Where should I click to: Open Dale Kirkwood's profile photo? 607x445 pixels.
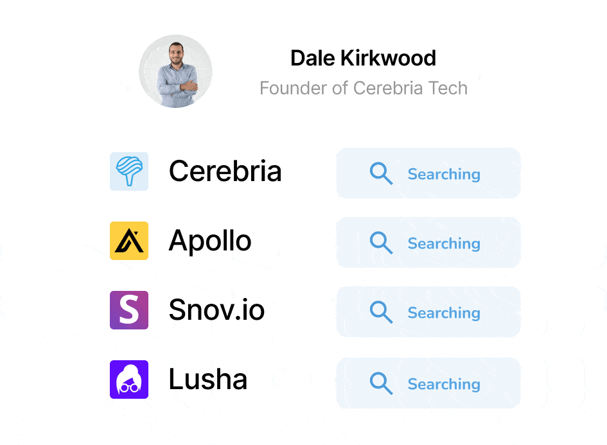coord(175,71)
